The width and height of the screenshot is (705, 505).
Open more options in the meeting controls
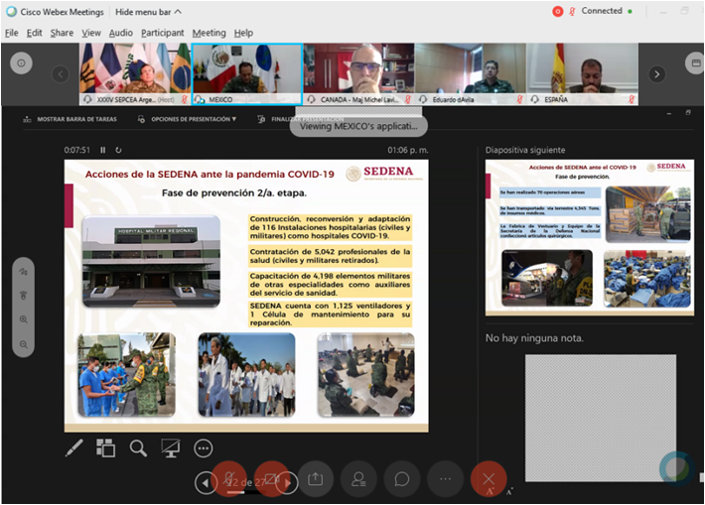(445, 479)
